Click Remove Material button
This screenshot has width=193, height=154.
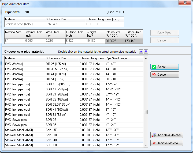pyautogui.click(x=167, y=143)
